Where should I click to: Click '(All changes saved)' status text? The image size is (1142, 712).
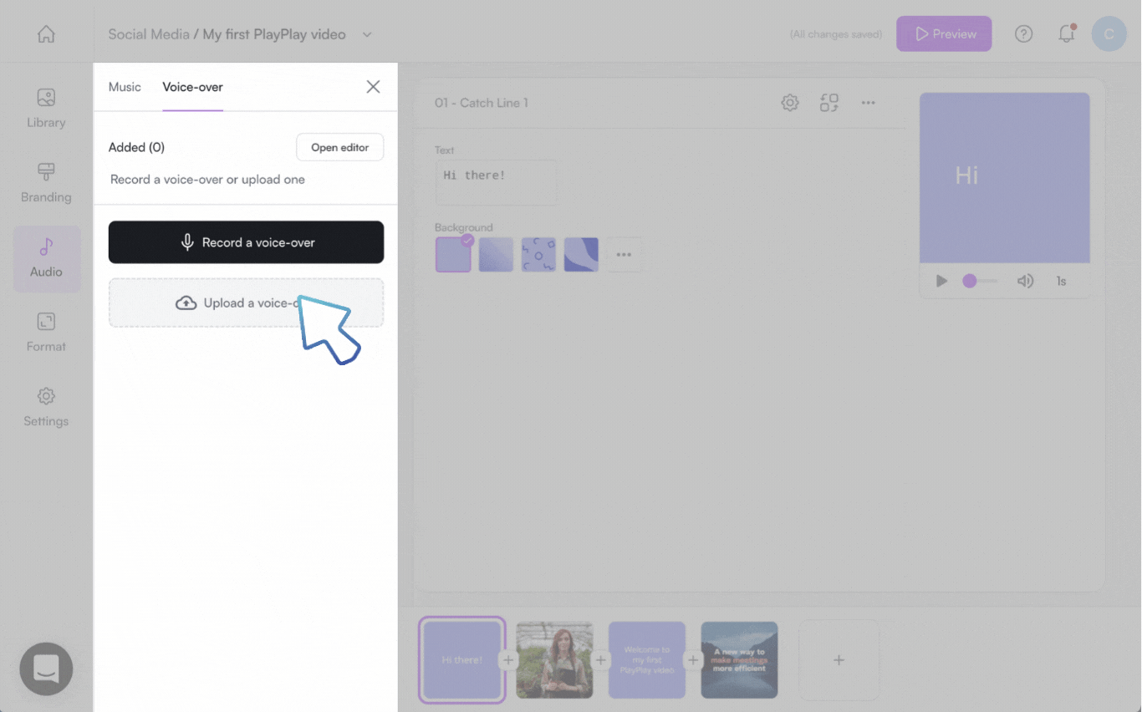[836, 34]
